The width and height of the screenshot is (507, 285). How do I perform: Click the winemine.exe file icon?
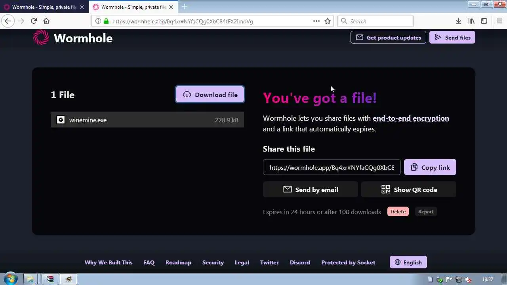[61, 120]
